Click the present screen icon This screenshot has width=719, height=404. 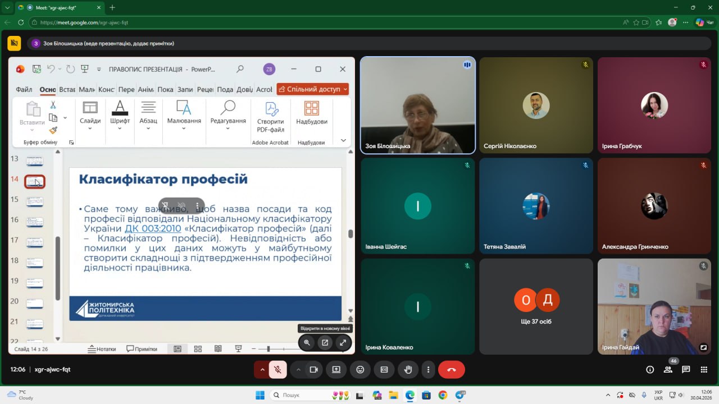click(x=336, y=370)
